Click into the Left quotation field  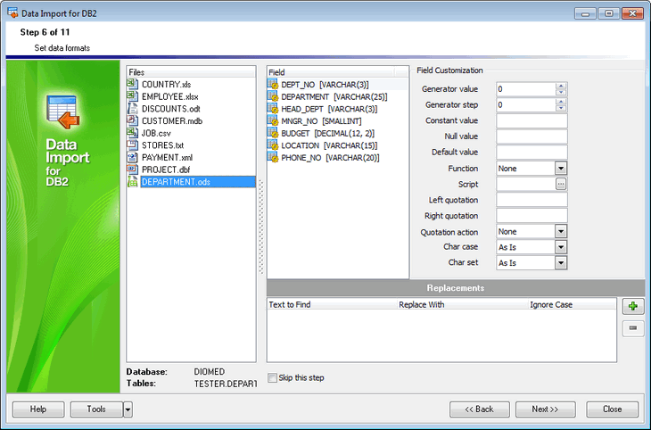click(532, 200)
